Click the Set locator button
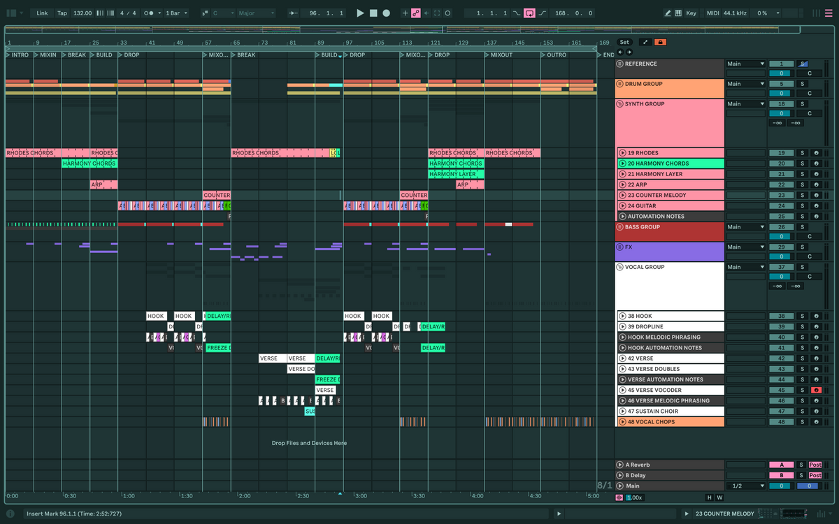This screenshot has height=524, width=839. (624, 42)
